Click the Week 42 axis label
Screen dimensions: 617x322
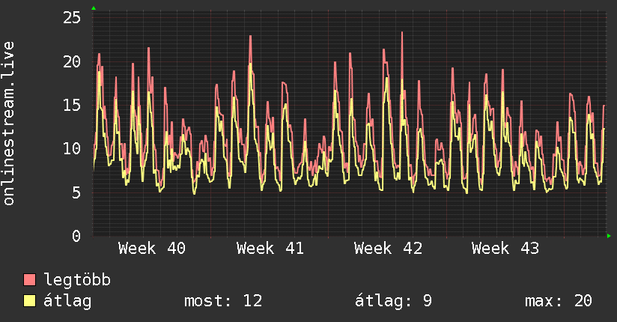388,249
